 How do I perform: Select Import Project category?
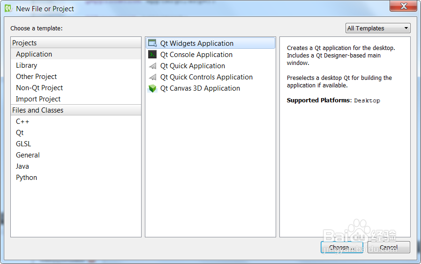coord(76,99)
